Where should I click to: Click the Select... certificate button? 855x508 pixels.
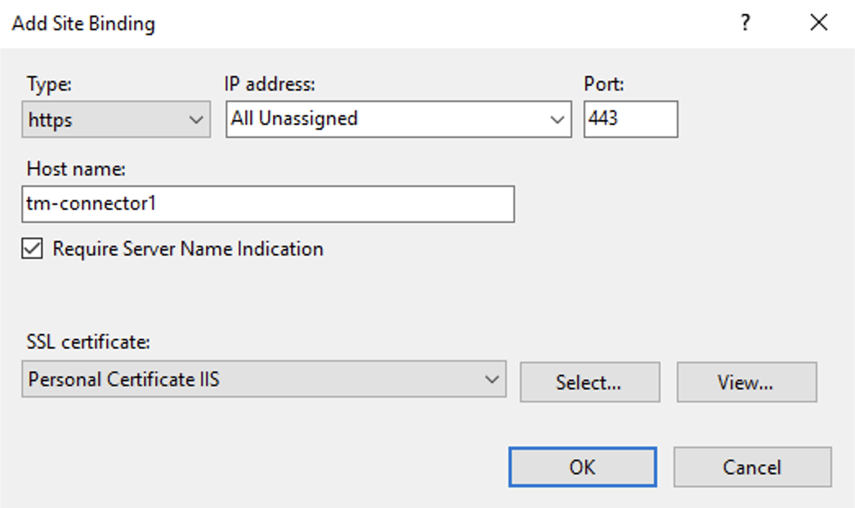click(590, 381)
